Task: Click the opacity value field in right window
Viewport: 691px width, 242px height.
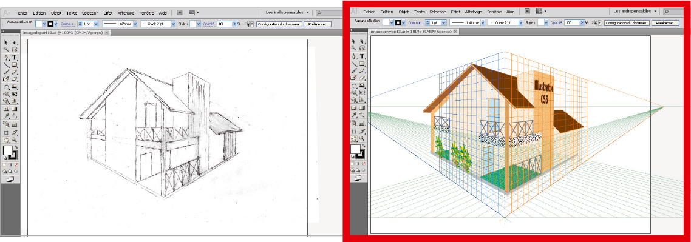Action: 572,22
